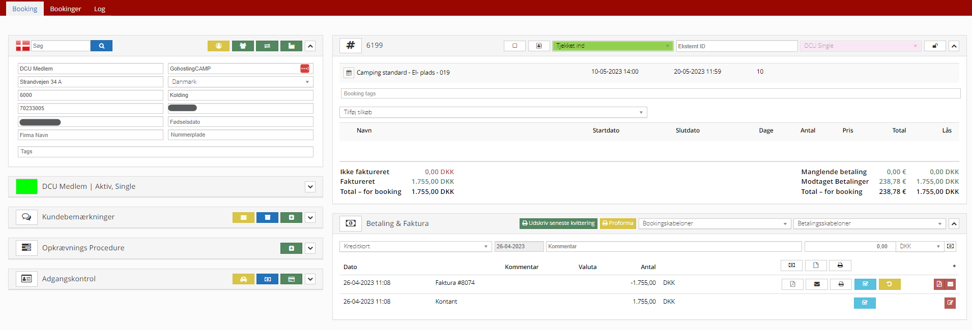Open the Log tab
Image resolution: width=972 pixels, height=330 pixels.
pos(100,9)
